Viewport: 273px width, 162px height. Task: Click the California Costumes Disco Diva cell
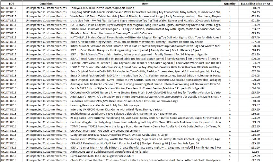[x=145, y=101]
